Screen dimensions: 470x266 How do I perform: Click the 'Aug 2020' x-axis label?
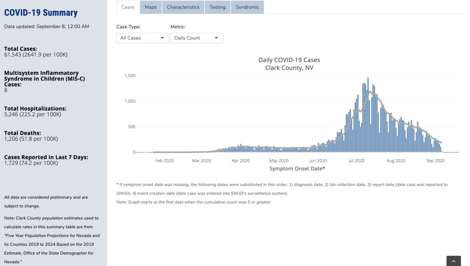click(x=396, y=161)
